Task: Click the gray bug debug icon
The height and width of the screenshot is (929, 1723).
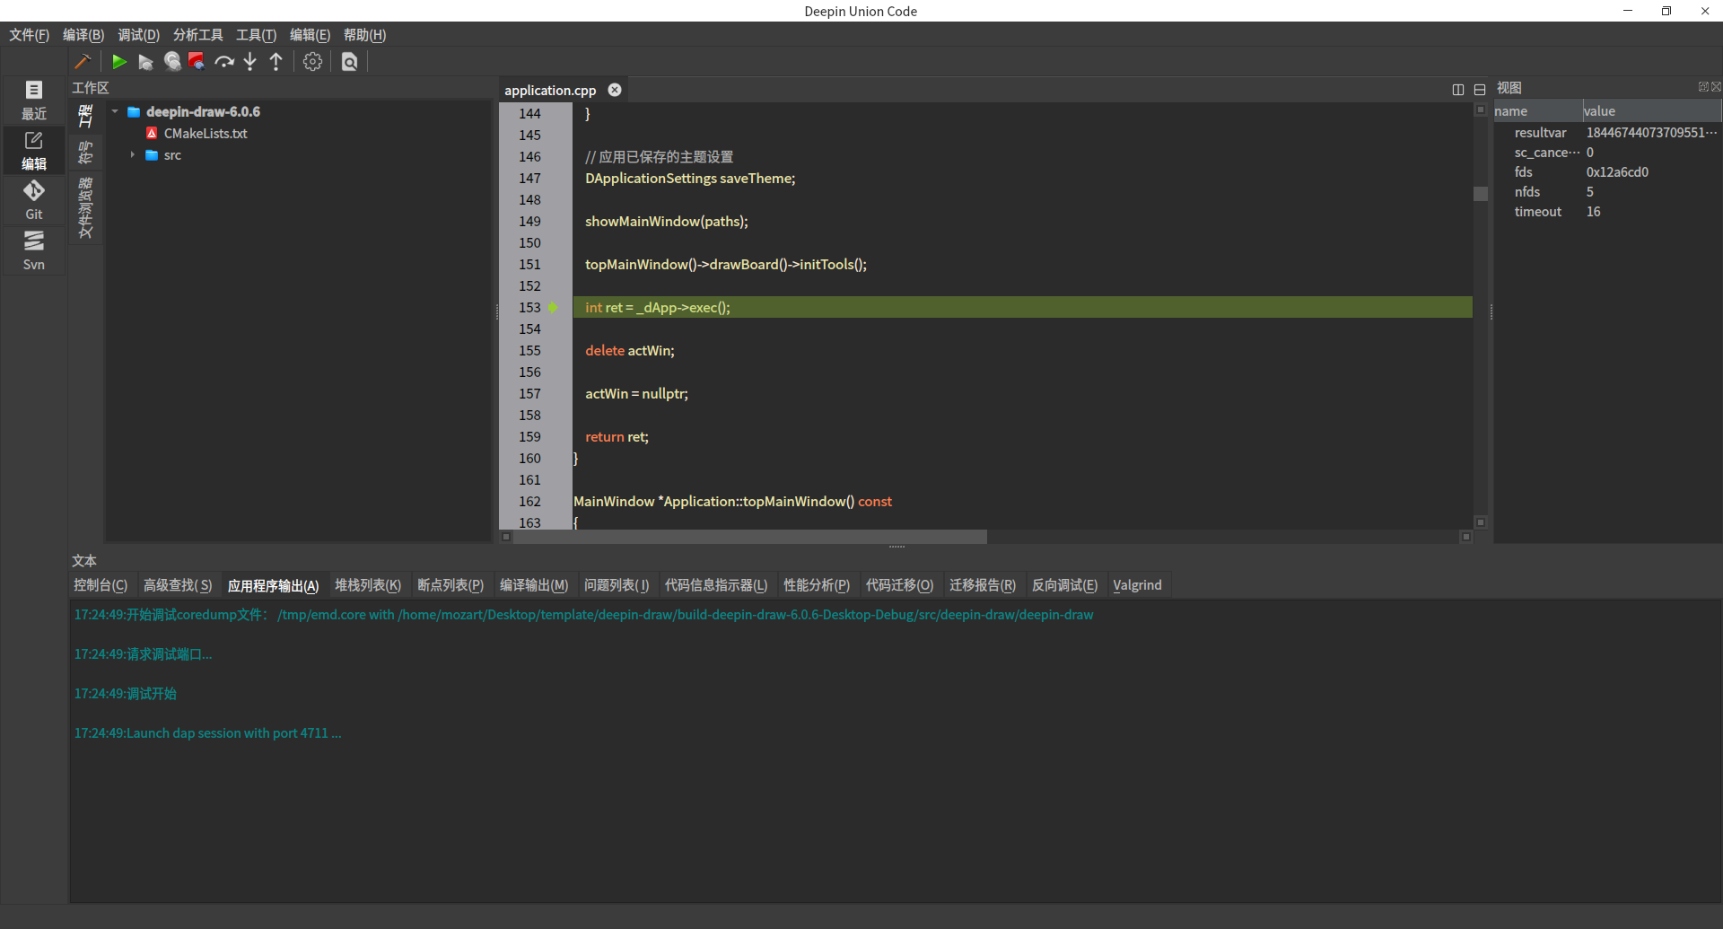Action: [172, 61]
